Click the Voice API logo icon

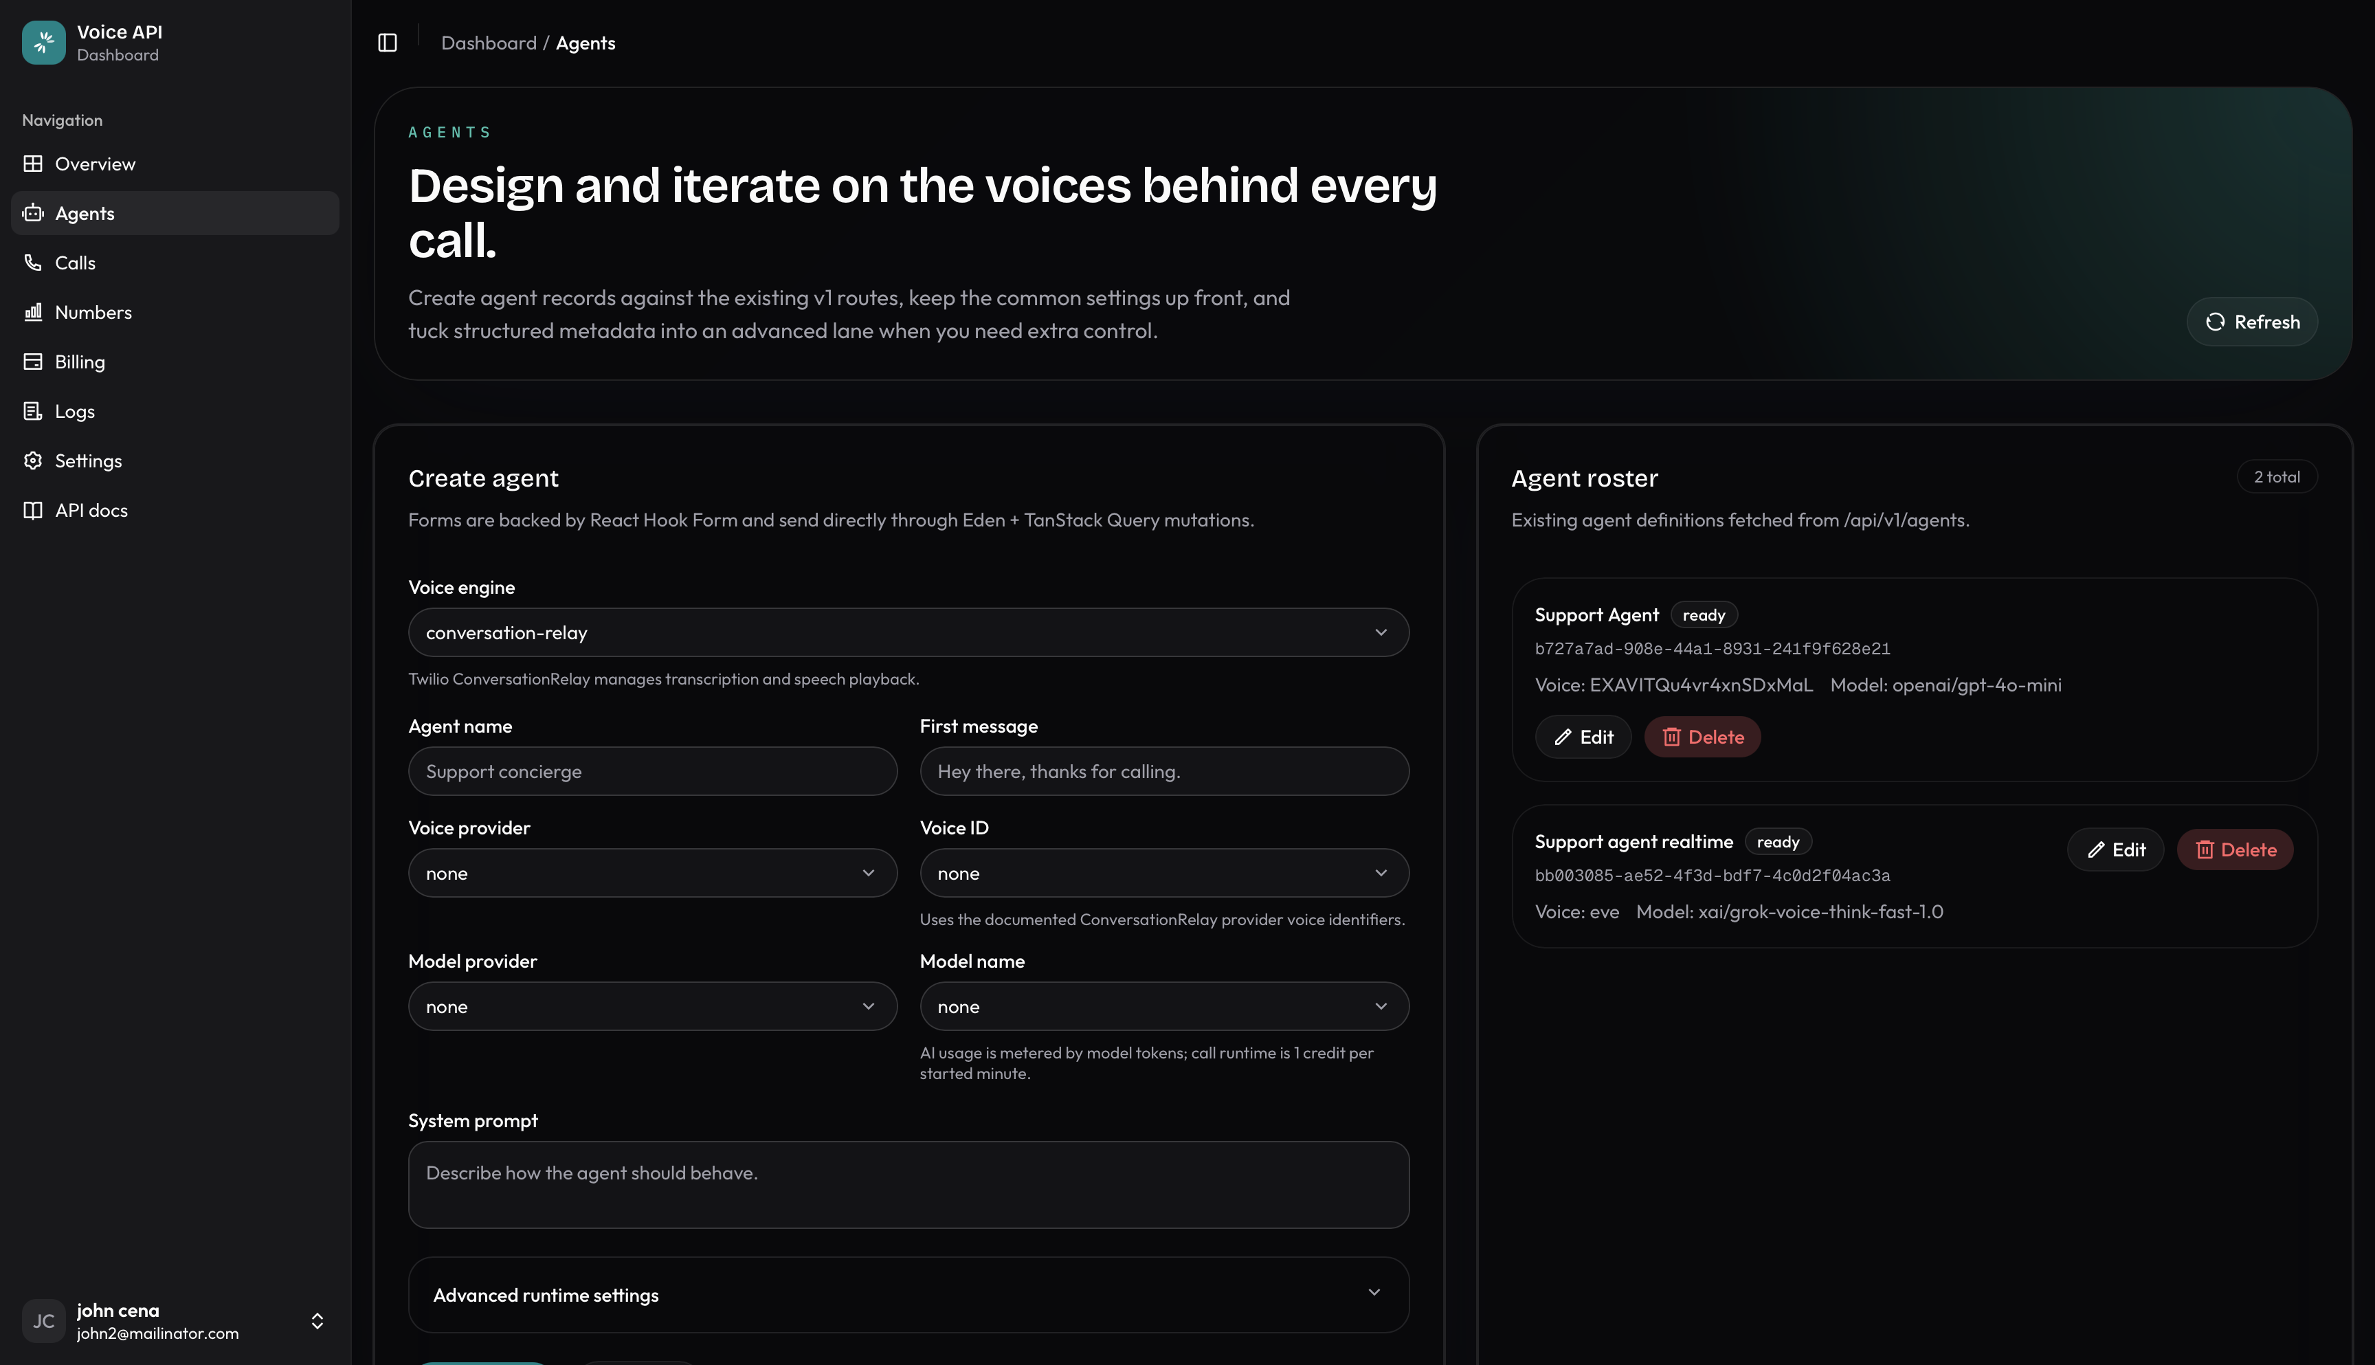pos(43,43)
